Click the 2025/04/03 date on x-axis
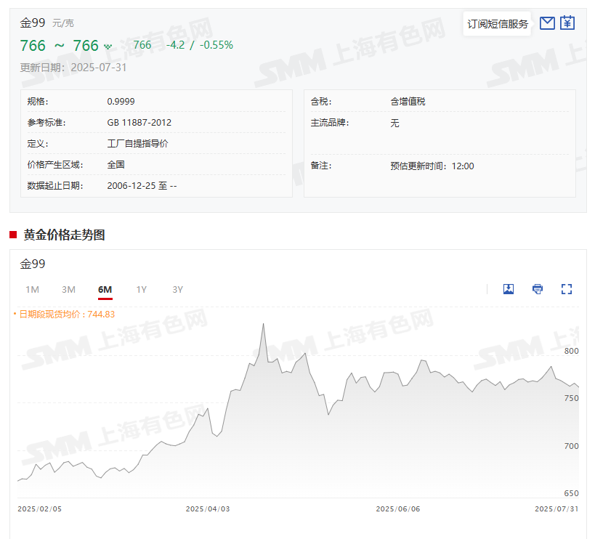This screenshot has width=595, height=539. click(208, 509)
